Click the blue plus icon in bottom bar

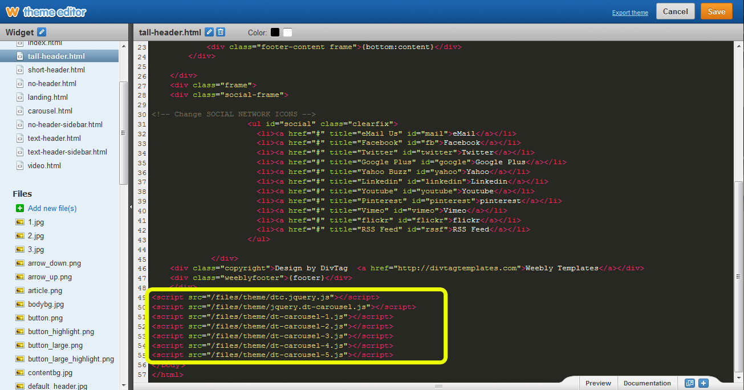pos(703,383)
